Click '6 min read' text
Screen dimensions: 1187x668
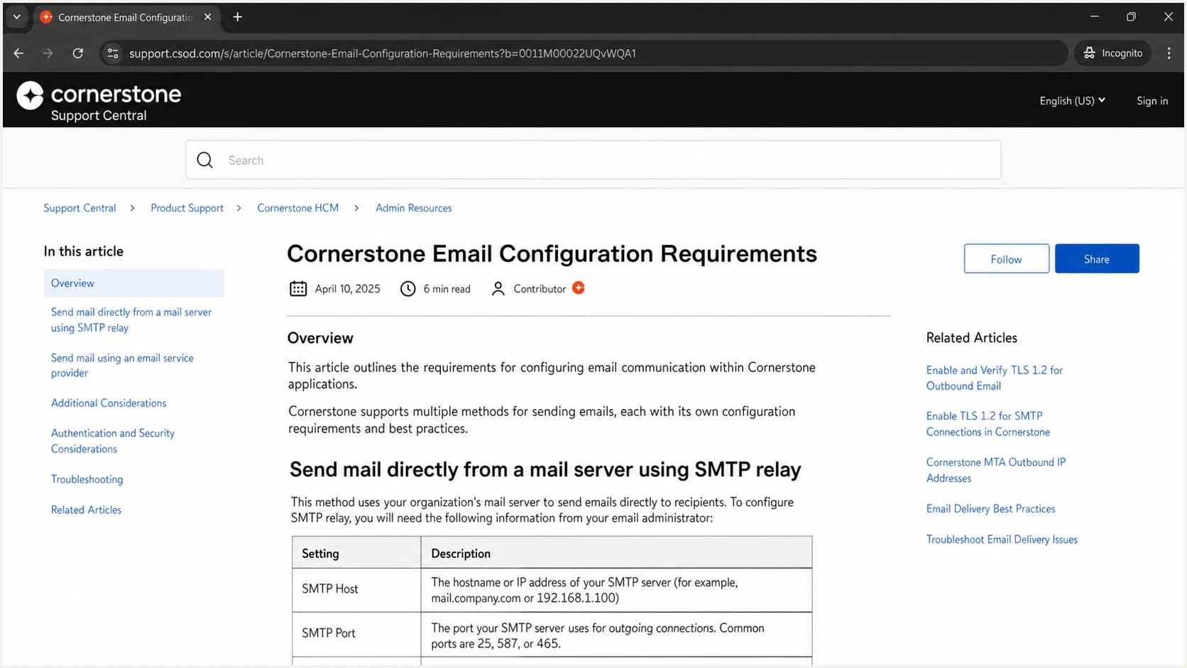[x=447, y=289]
